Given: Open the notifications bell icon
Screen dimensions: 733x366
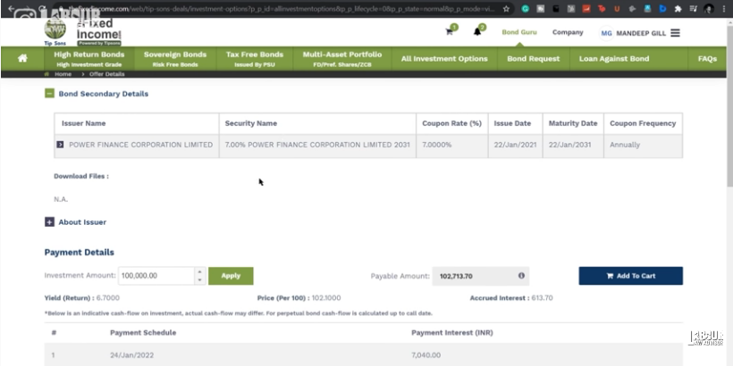Looking at the screenshot, I should point(476,32).
